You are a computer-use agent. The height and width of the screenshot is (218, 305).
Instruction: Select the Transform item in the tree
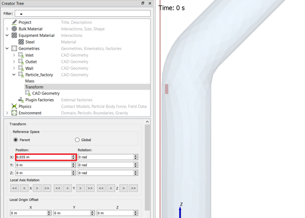point(34,87)
